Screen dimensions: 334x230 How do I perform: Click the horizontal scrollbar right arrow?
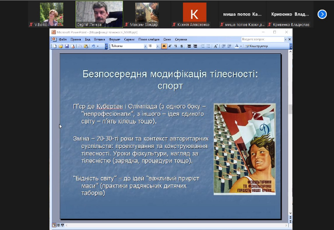click(286, 225)
